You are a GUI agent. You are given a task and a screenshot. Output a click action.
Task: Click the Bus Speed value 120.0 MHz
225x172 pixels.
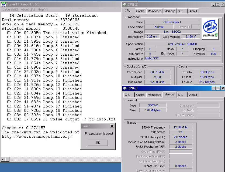[x=157, y=82]
